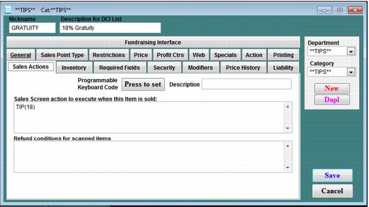Click sales action box scroll up arrow
369x207 pixels.
click(x=288, y=106)
